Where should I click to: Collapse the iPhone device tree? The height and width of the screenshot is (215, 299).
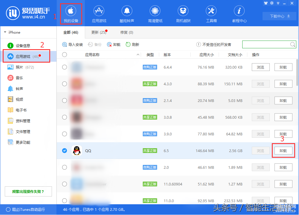pos(5,32)
